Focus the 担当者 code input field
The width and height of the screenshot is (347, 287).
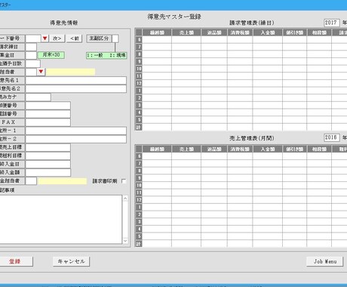[31, 72]
